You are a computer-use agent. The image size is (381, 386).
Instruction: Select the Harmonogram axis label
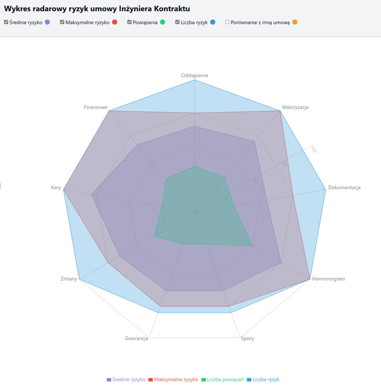point(329,279)
